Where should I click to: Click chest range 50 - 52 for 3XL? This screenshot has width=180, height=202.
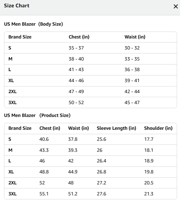[76, 103]
